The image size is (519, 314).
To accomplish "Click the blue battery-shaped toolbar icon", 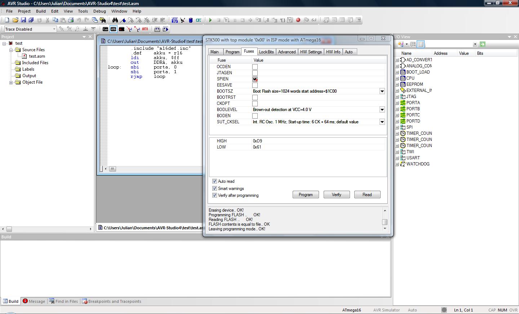I will [191, 20].
